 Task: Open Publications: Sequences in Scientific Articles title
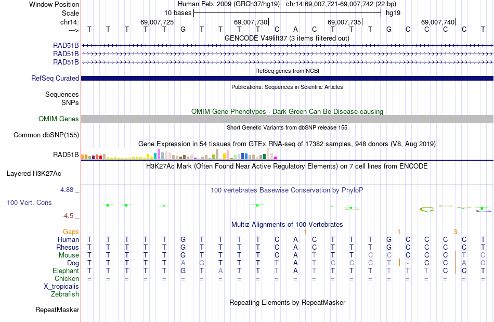click(287, 87)
